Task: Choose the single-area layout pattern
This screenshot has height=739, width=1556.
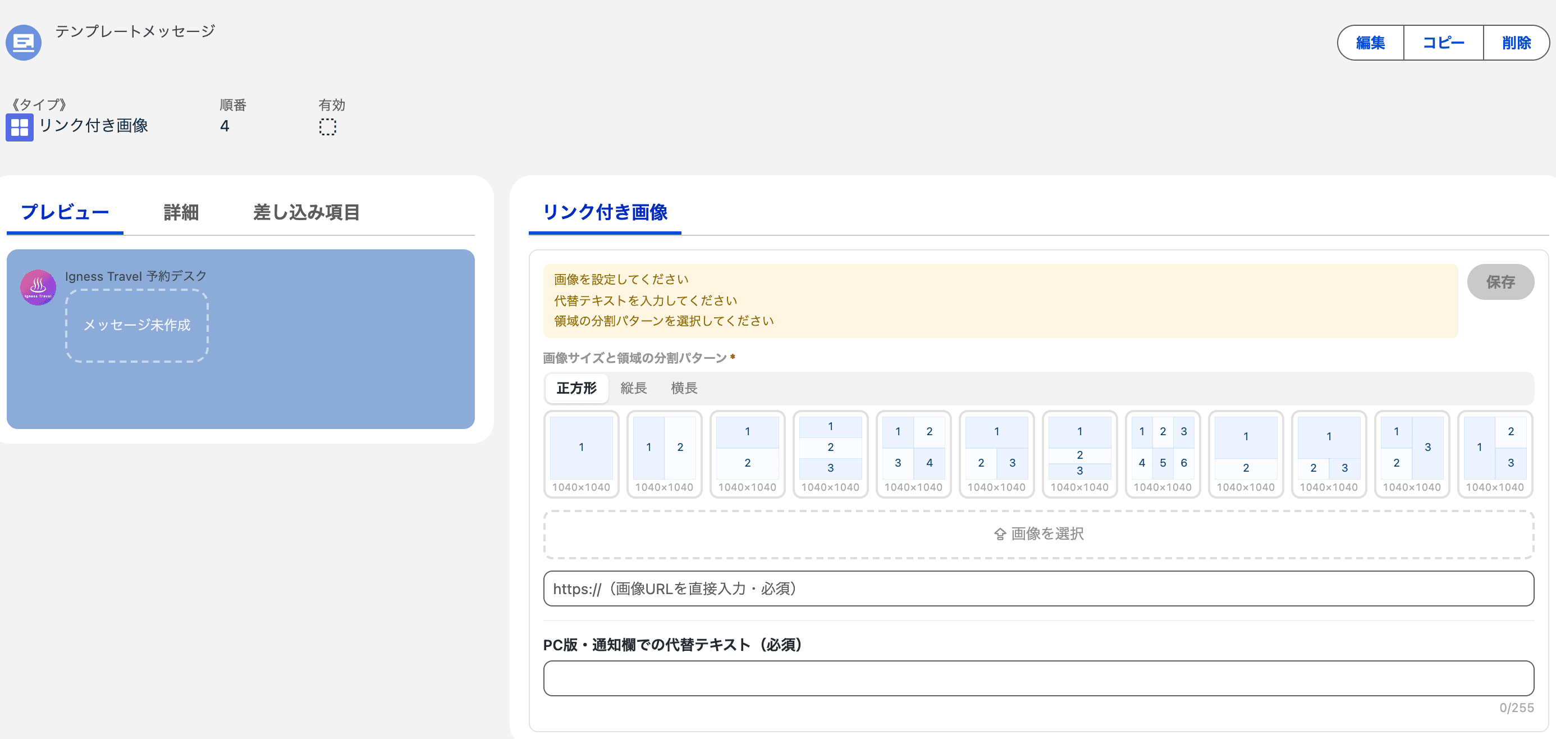Action: (x=581, y=454)
